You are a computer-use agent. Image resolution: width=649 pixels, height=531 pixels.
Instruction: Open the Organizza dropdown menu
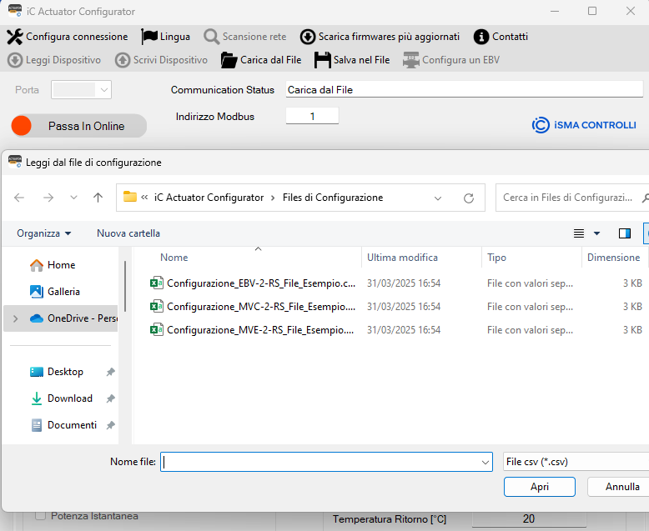(x=44, y=233)
